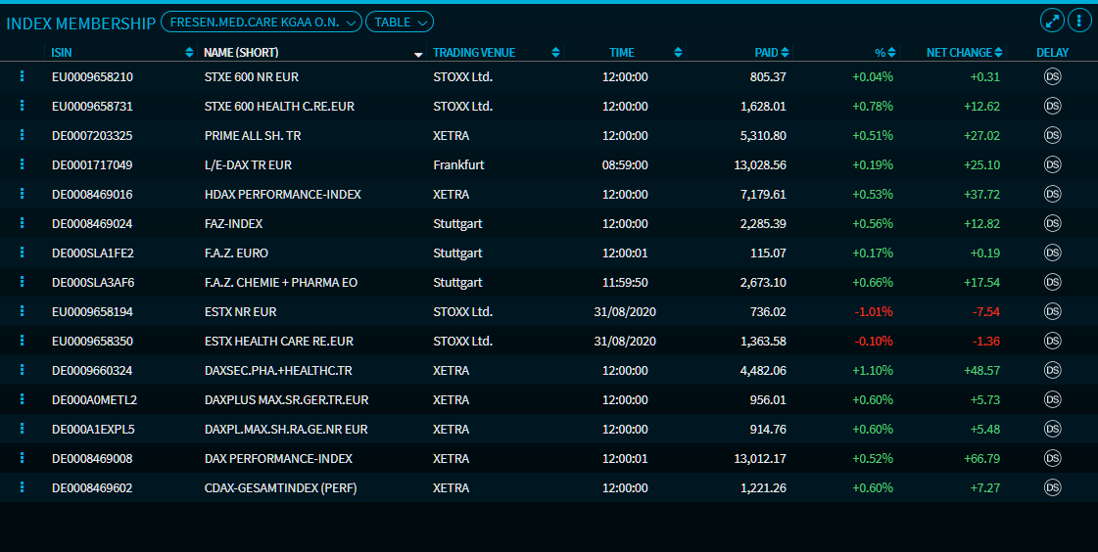Open row menu for FAZ-INDEX

click(x=22, y=223)
